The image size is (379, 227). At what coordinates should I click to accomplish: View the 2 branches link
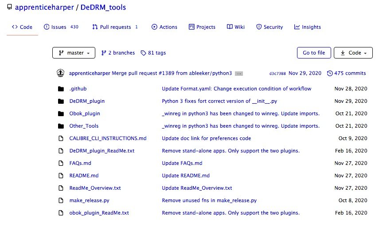click(118, 53)
